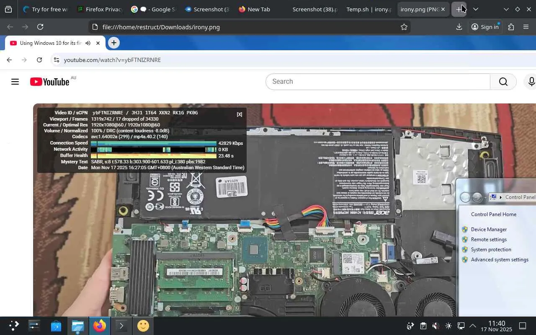Click Reload icon beside youtube.com address
This screenshot has width=536, height=335.
(x=39, y=60)
